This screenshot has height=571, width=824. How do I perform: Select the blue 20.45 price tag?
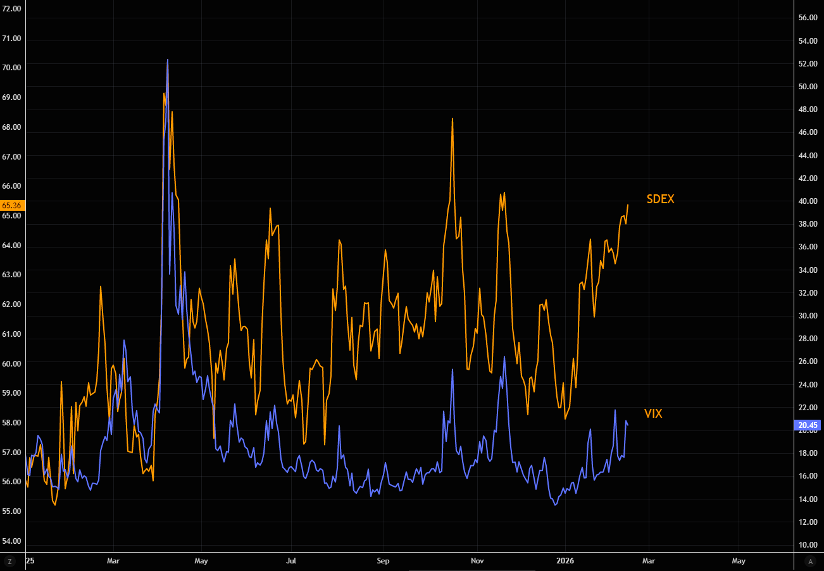coord(810,425)
